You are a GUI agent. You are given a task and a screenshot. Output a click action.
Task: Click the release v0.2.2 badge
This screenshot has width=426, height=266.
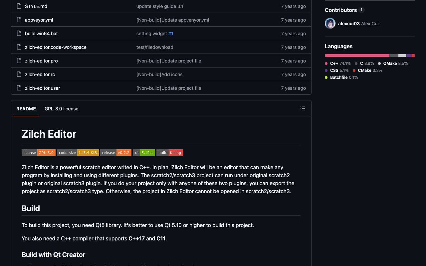click(x=116, y=153)
